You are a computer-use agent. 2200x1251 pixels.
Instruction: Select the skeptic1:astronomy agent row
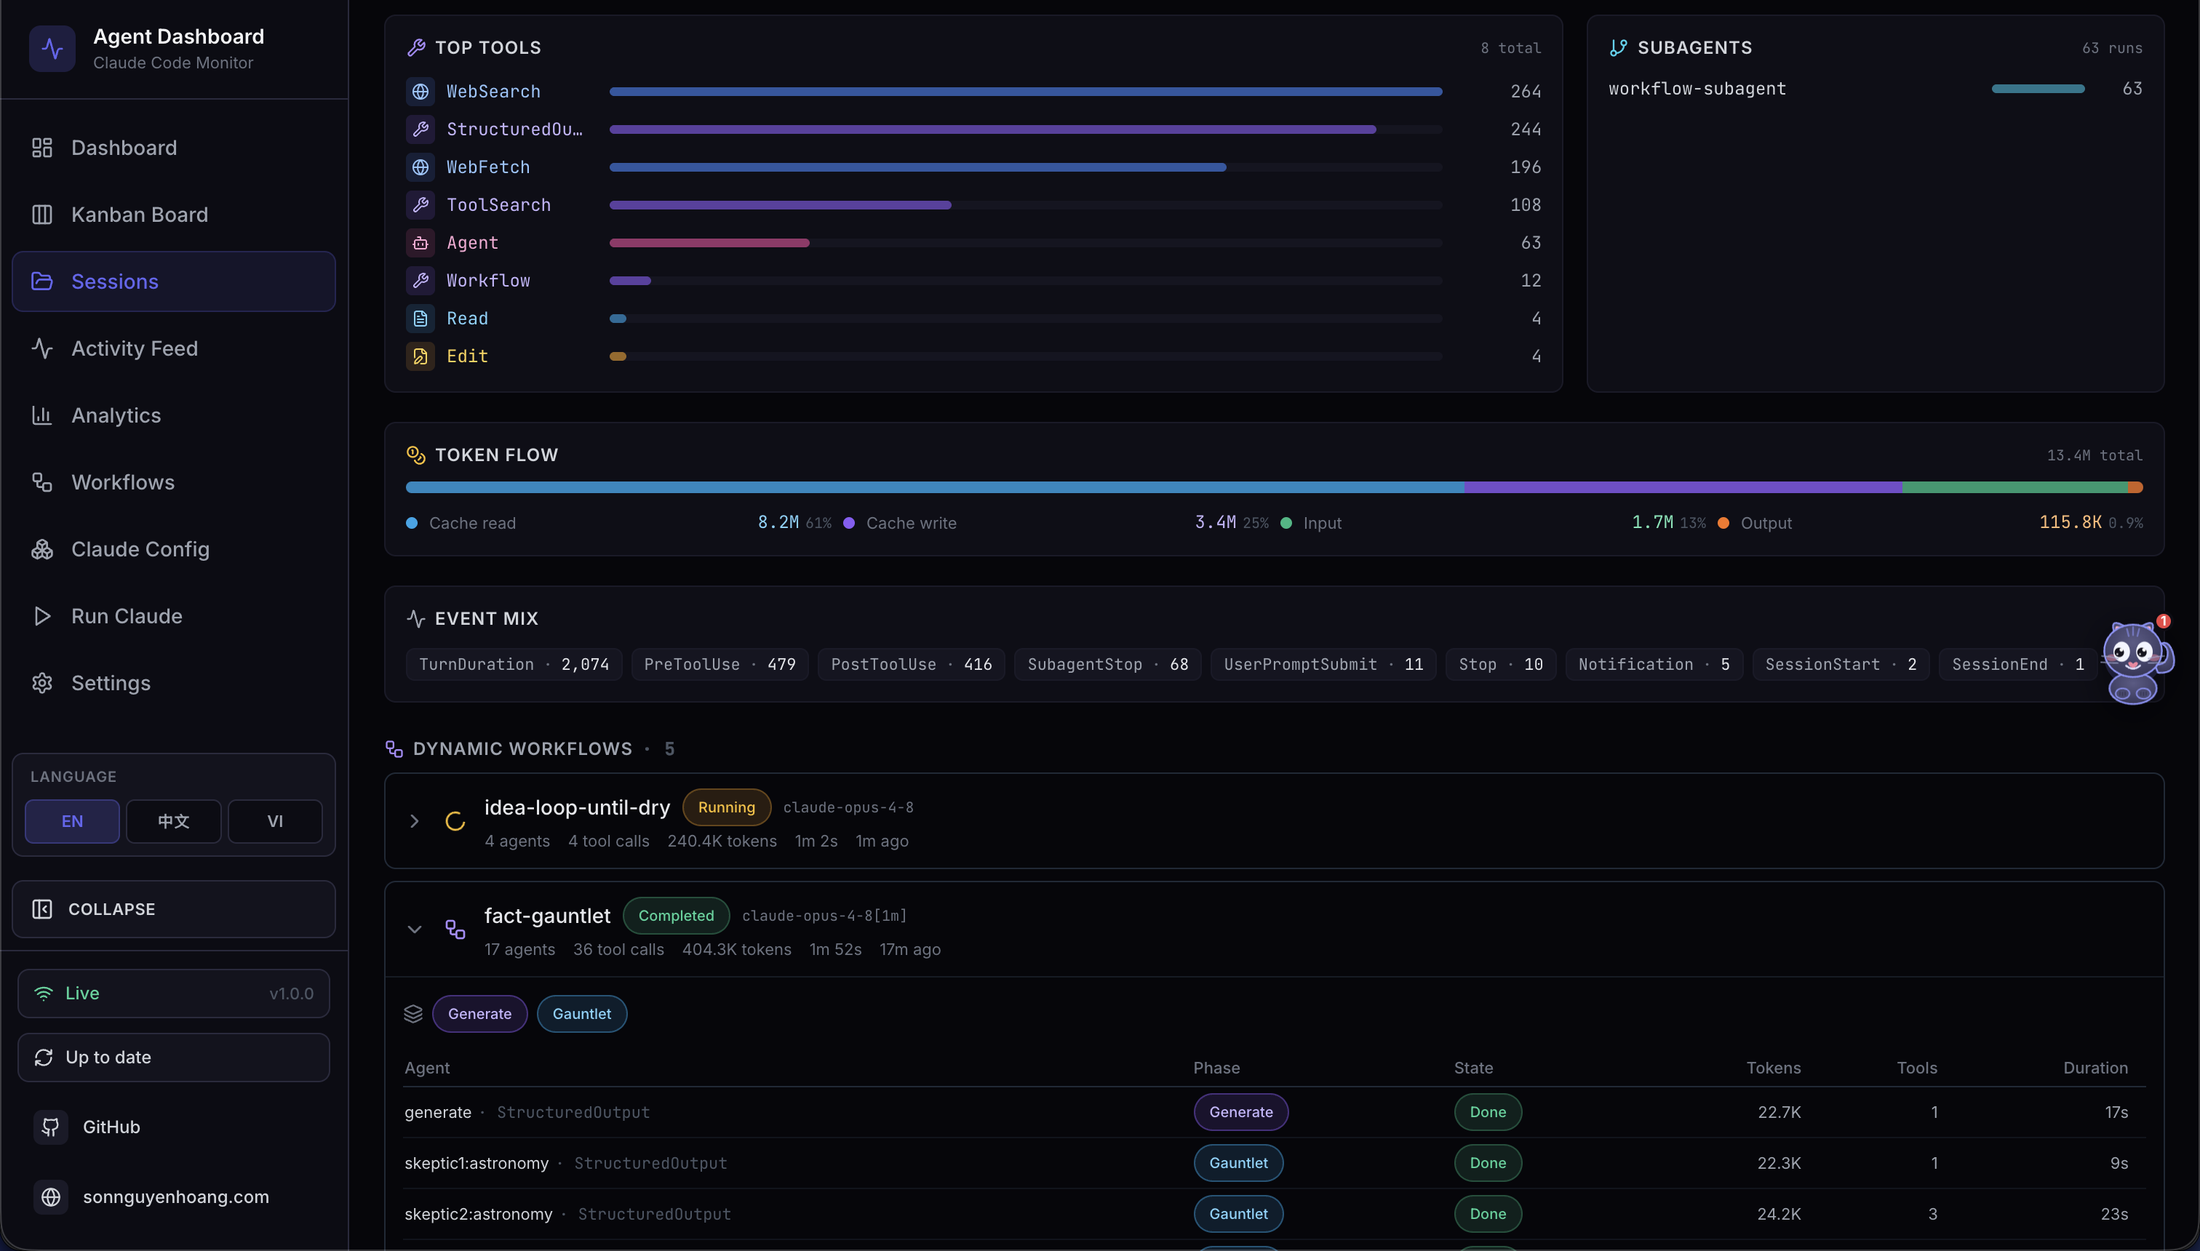click(1275, 1164)
